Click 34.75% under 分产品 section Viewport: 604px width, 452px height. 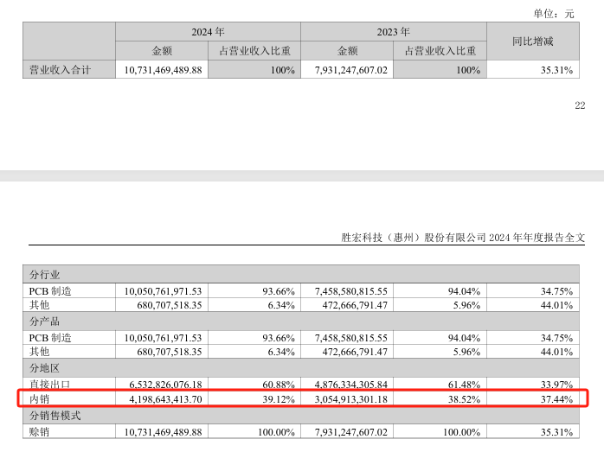click(556, 338)
